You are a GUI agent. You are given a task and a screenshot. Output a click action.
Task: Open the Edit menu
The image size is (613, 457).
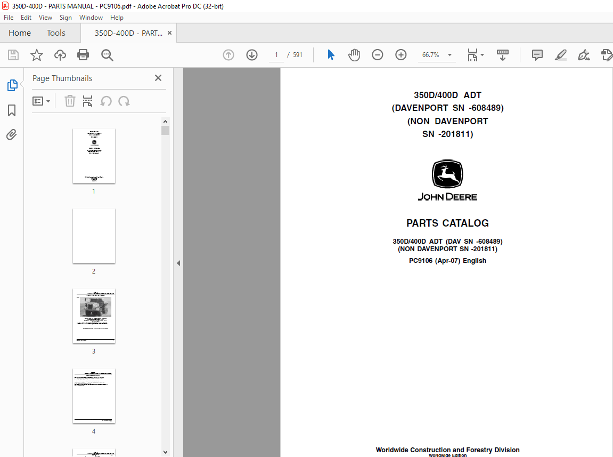click(26, 17)
